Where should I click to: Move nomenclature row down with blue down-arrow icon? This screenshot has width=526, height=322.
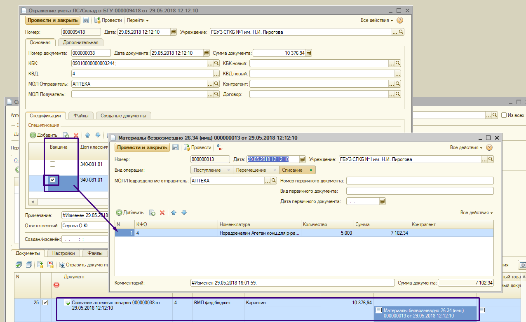click(184, 212)
